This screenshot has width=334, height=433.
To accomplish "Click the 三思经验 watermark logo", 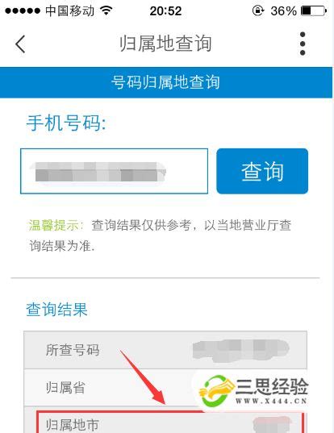I will (x=253, y=391).
